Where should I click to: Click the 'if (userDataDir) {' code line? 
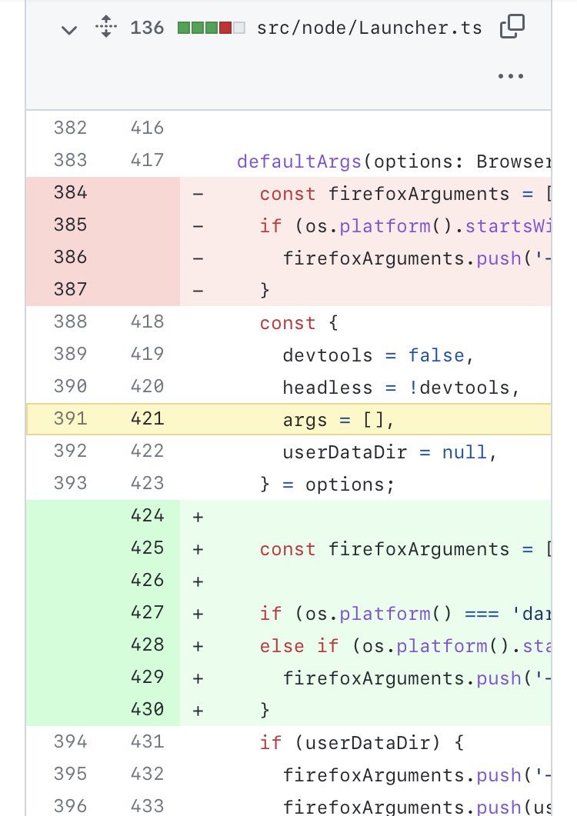pos(365,741)
